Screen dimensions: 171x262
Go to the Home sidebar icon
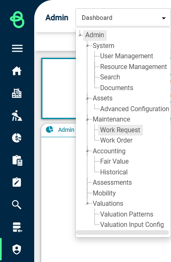point(16,71)
